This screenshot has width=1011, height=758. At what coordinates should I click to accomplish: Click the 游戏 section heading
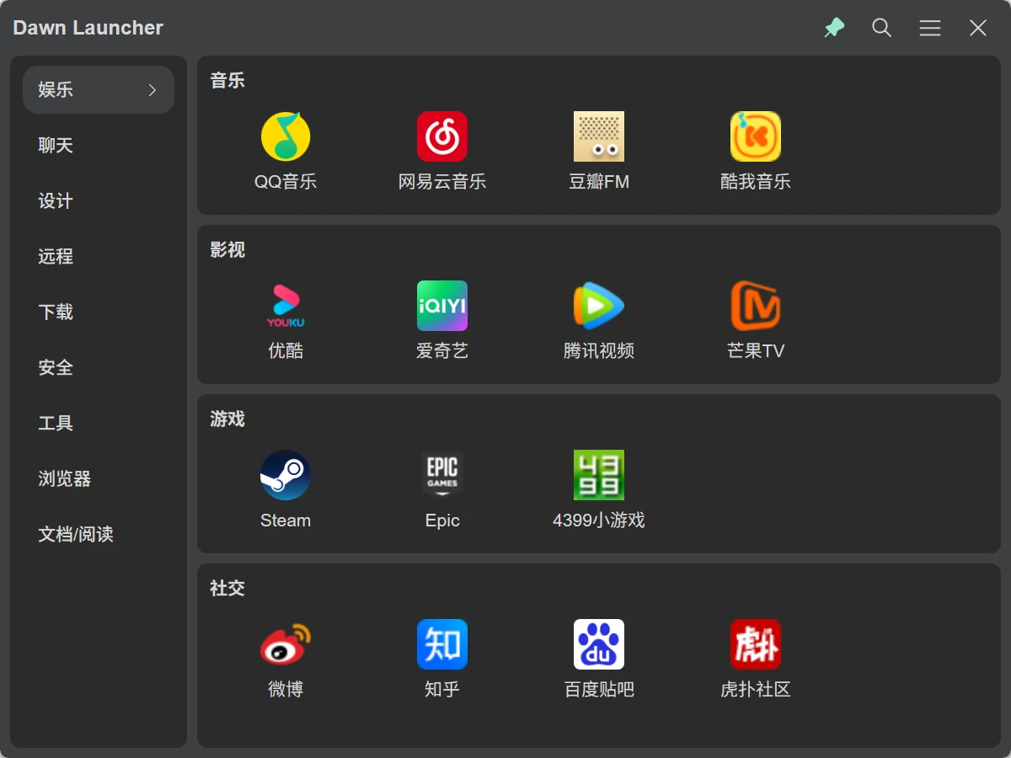click(227, 419)
